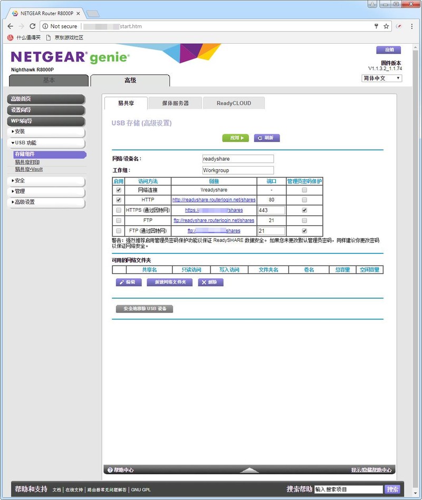This screenshot has width=422, height=500.
Task: Expand the 安装 sidebar section
Action: 46,131
